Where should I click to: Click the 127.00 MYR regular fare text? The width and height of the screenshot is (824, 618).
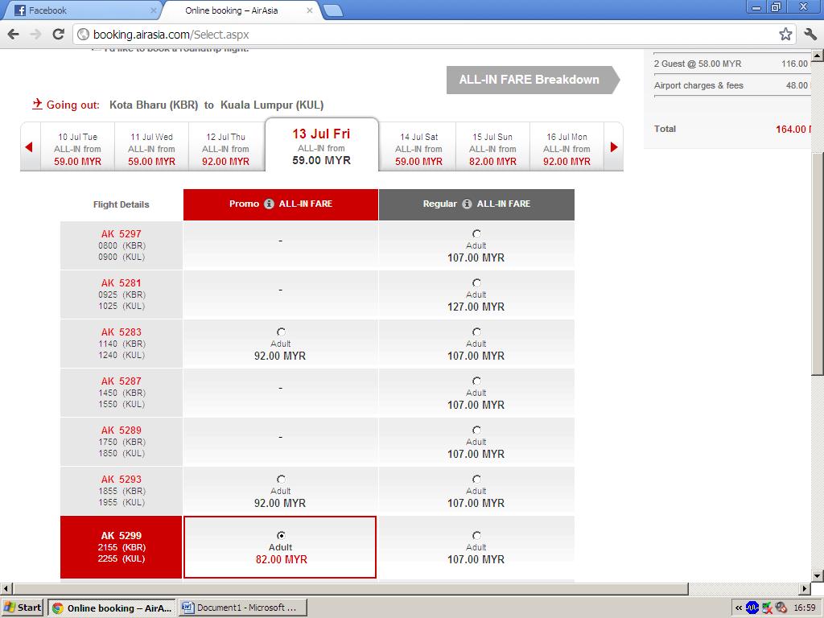[x=476, y=307]
